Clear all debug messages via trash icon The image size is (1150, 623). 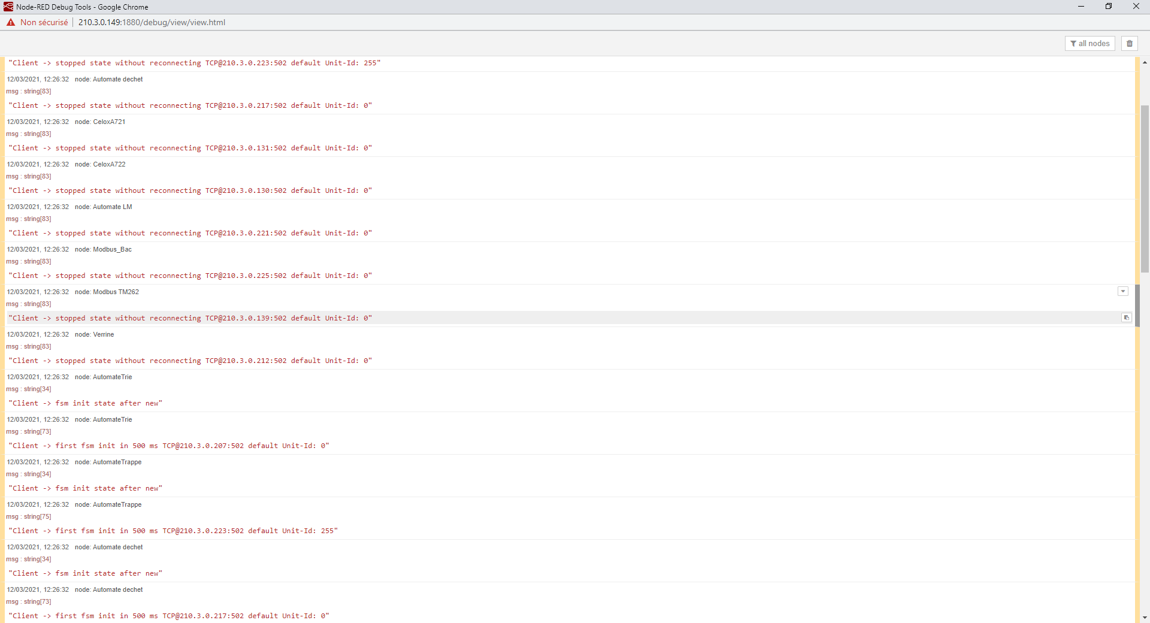coord(1129,43)
